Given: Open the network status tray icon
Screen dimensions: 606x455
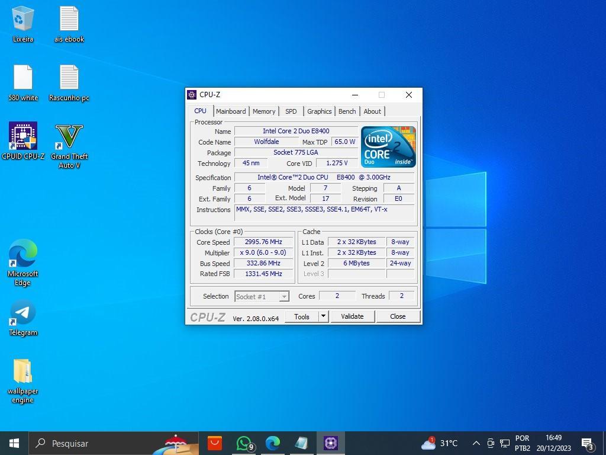Looking at the screenshot, I should 505,443.
